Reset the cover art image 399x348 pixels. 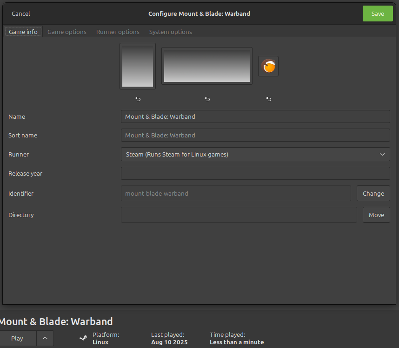pos(138,99)
